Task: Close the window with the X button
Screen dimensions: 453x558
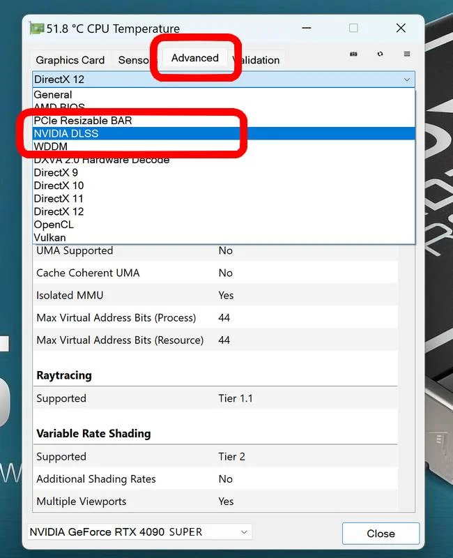Action: 401,28
